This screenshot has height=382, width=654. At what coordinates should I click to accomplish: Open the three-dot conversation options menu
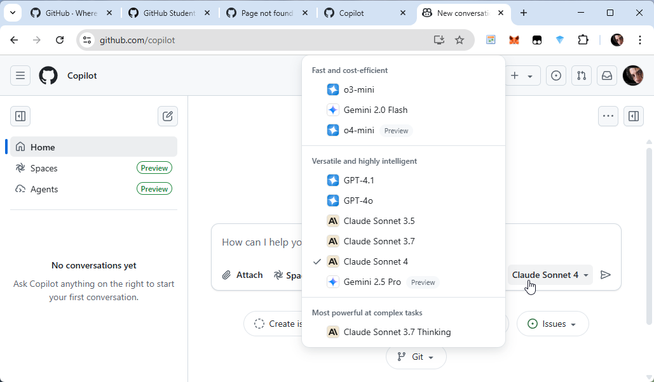tap(608, 116)
